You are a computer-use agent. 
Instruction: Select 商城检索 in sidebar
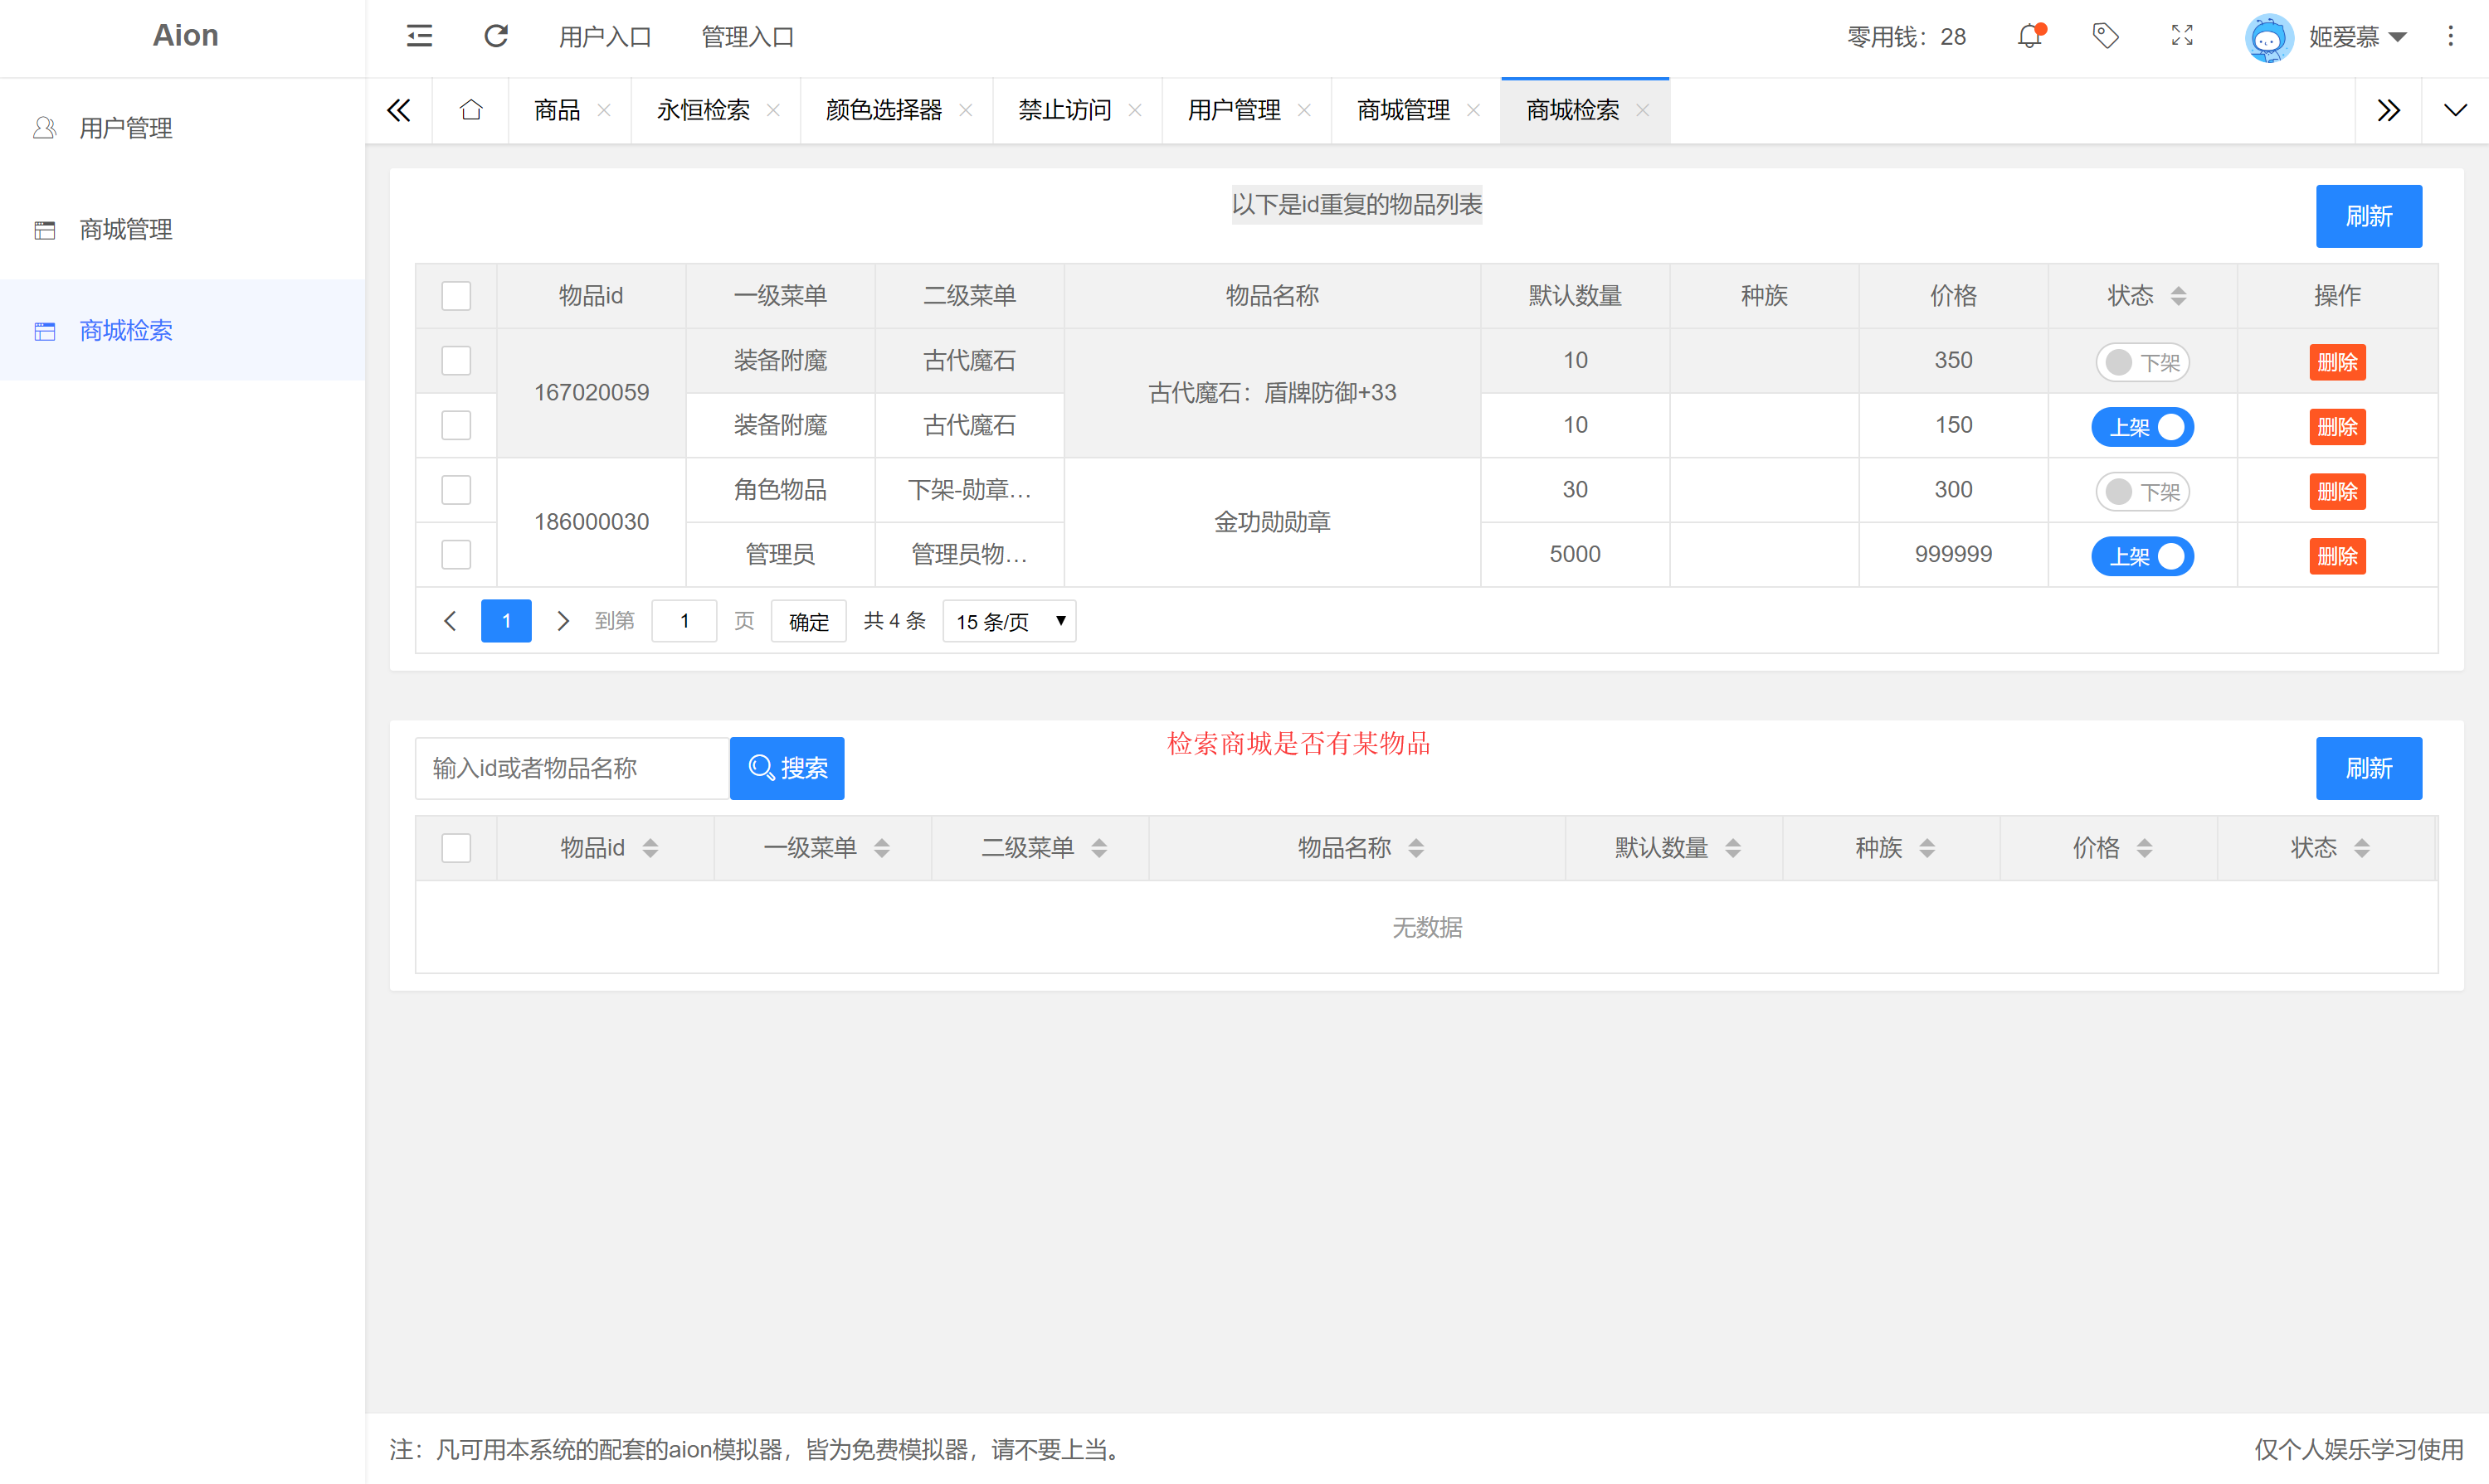click(183, 330)
